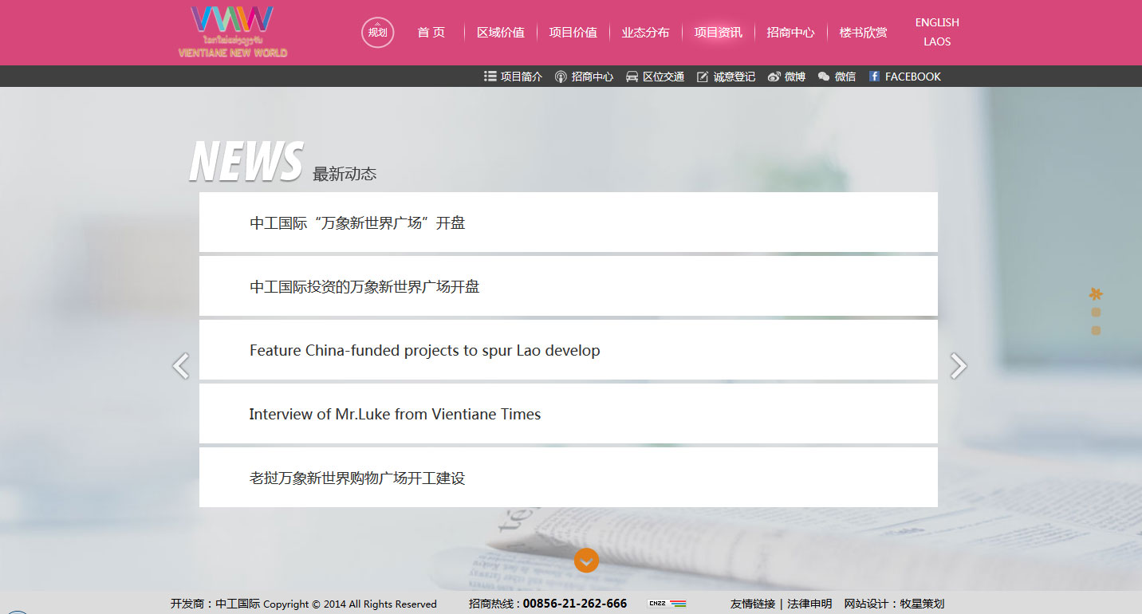Viewport: 1142px width, 614px height.
Task: Open news item about Mr.Luke interview
Action: coord(395,414)
